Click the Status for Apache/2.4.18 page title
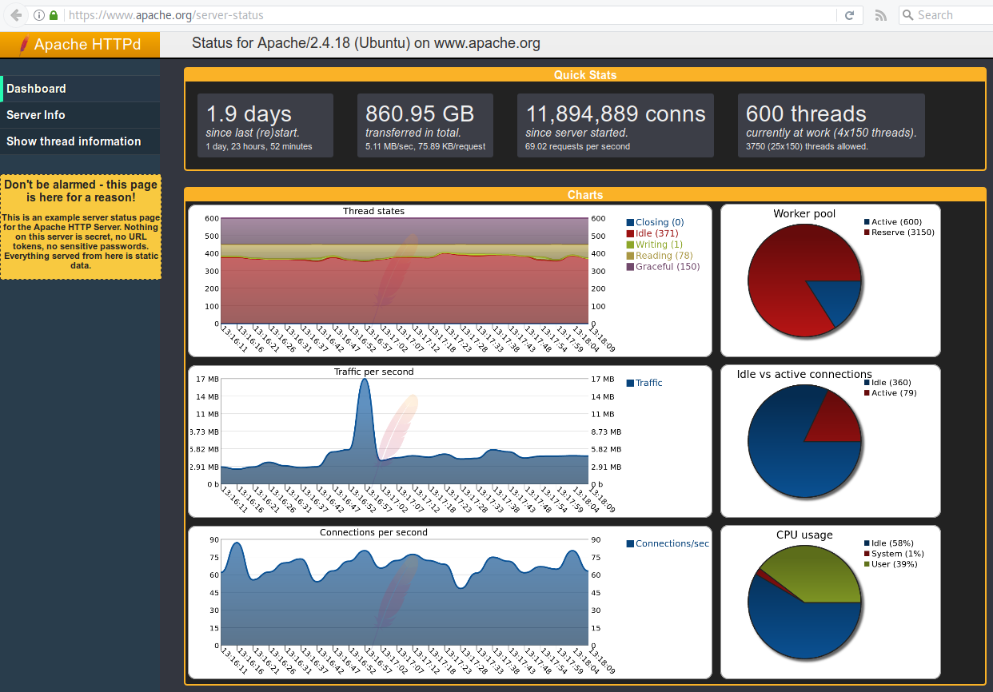The height and width of the screenshot is (692, 993). coord(366,43)
